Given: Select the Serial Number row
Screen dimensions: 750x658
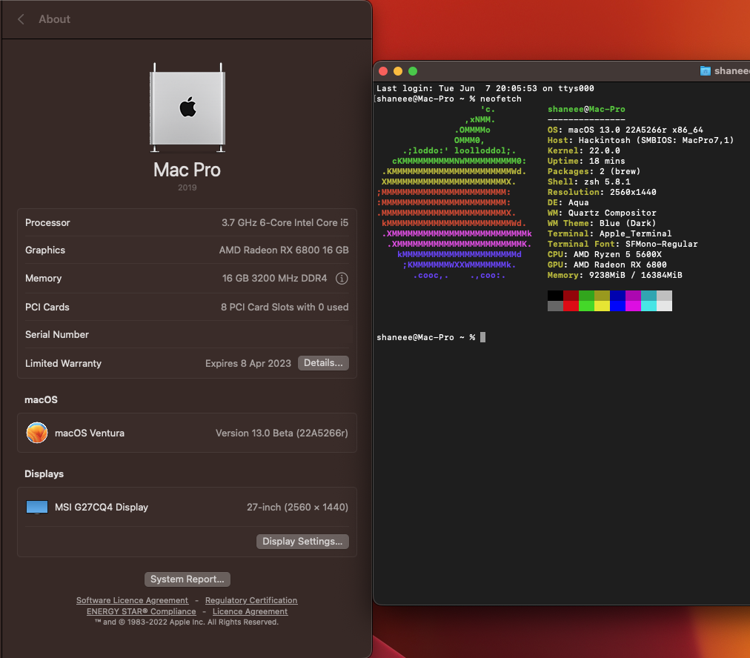Looking at the screenshot, I should point(187,335).
